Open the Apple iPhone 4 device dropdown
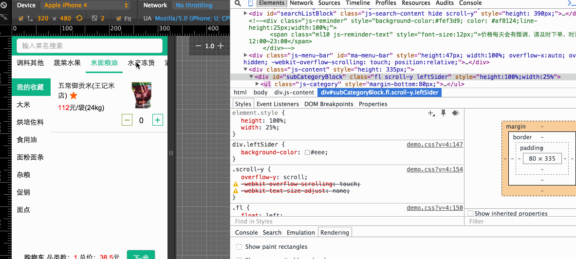The image size is (576, 259). click(86, 5)
